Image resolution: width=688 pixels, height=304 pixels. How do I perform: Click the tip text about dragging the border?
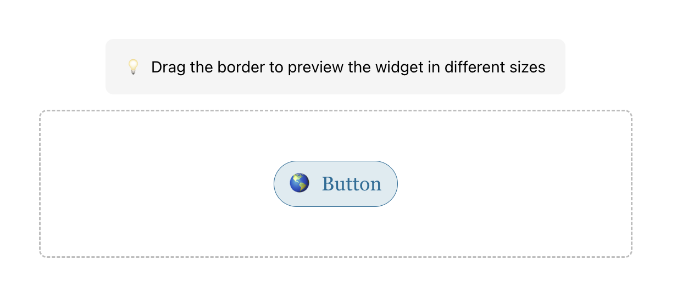click(x=348, y=67)
